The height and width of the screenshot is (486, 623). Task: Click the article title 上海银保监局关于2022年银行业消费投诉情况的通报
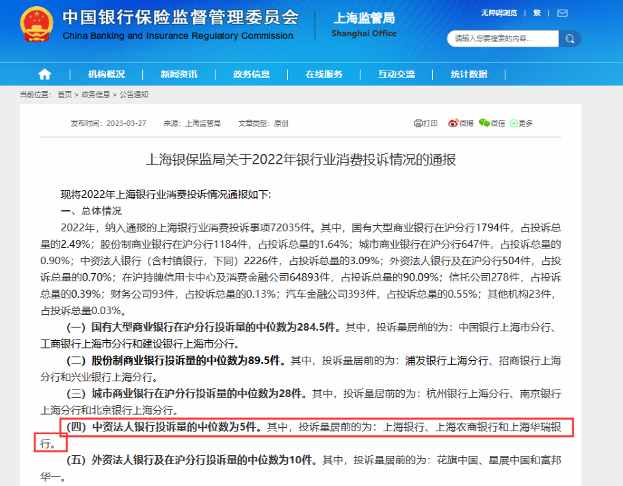pyautogui.click(x=301, y=159)
